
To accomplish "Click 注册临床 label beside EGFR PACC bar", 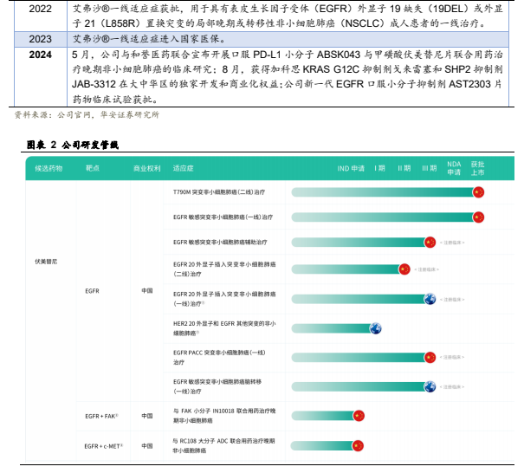I will 452,357.
